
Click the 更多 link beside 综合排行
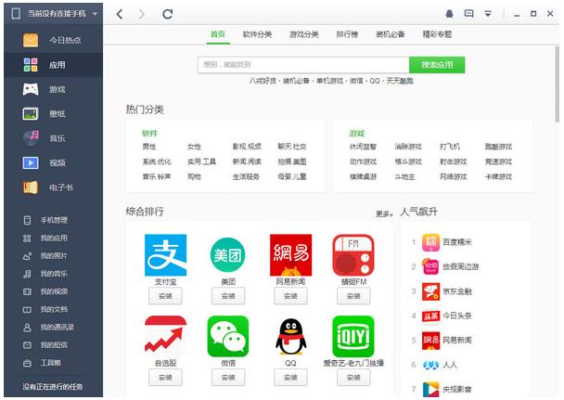[384, 214]
